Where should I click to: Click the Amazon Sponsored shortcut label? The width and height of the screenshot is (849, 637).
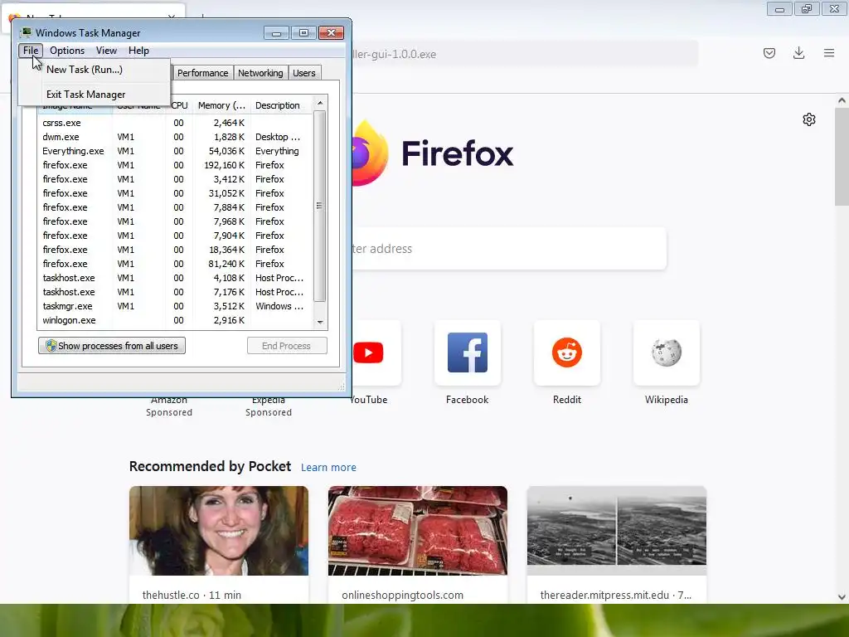(x=169, y=406)
